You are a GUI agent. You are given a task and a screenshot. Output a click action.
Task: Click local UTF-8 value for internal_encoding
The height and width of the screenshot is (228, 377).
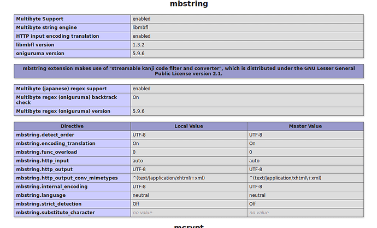click(189, 186)
